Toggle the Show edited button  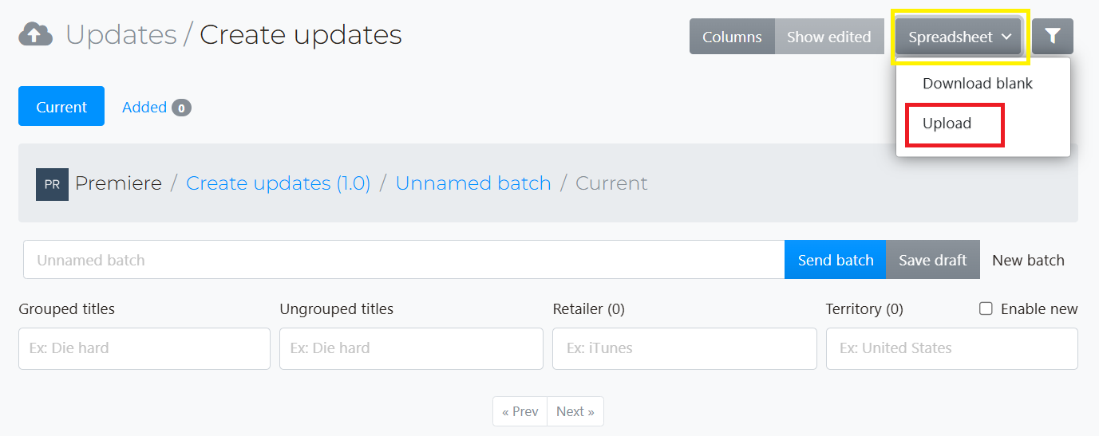coord(828,37)
